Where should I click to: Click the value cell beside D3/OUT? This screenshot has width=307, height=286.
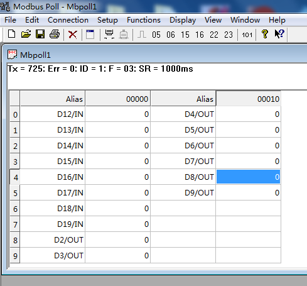(118, 256)
